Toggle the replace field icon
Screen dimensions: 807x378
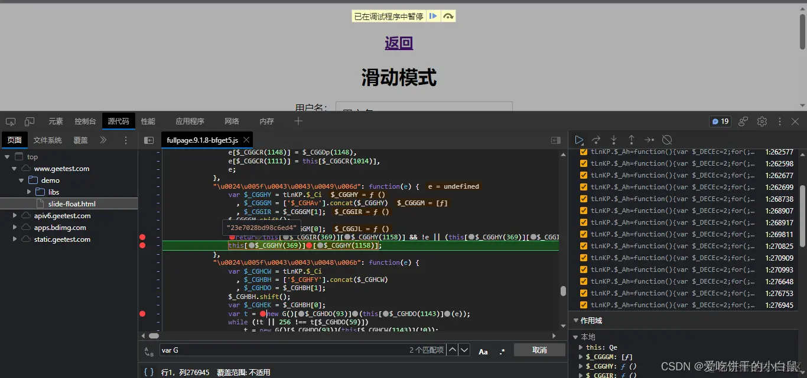(149, 351)
